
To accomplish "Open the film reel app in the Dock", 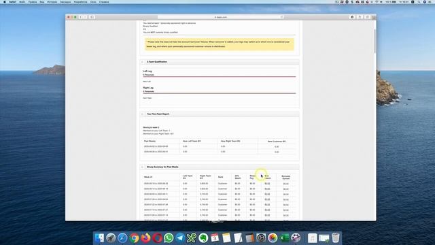I will 296,238.
